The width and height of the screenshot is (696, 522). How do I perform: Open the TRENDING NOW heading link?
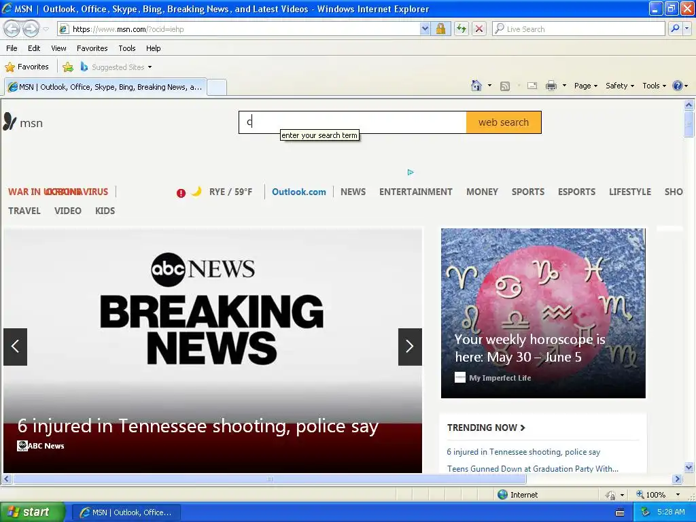coord(487,428)
